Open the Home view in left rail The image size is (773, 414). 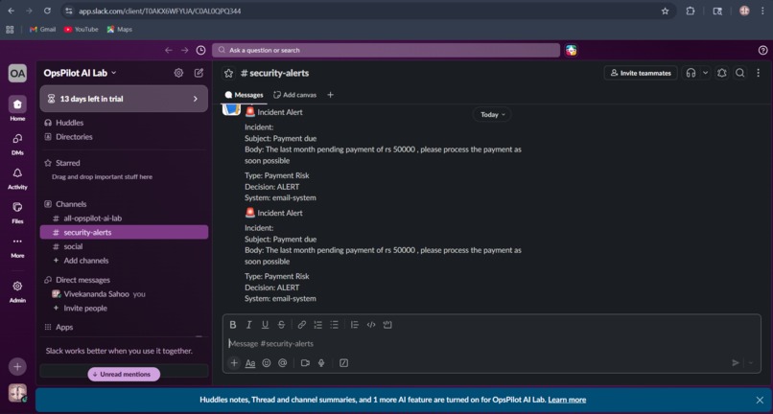coord(17,108)
